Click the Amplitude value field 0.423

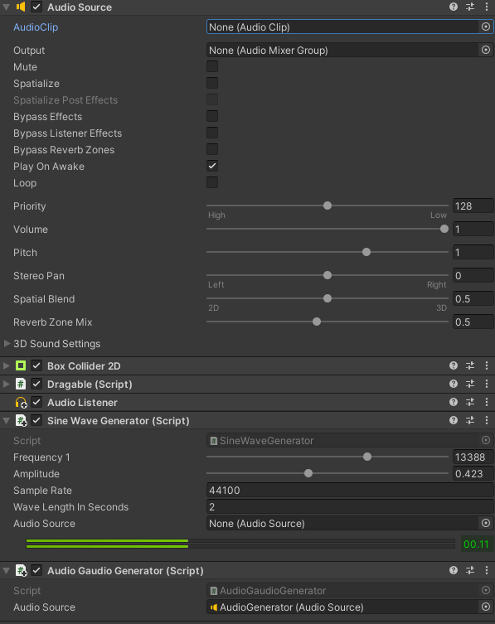click(x=473, y=473)
